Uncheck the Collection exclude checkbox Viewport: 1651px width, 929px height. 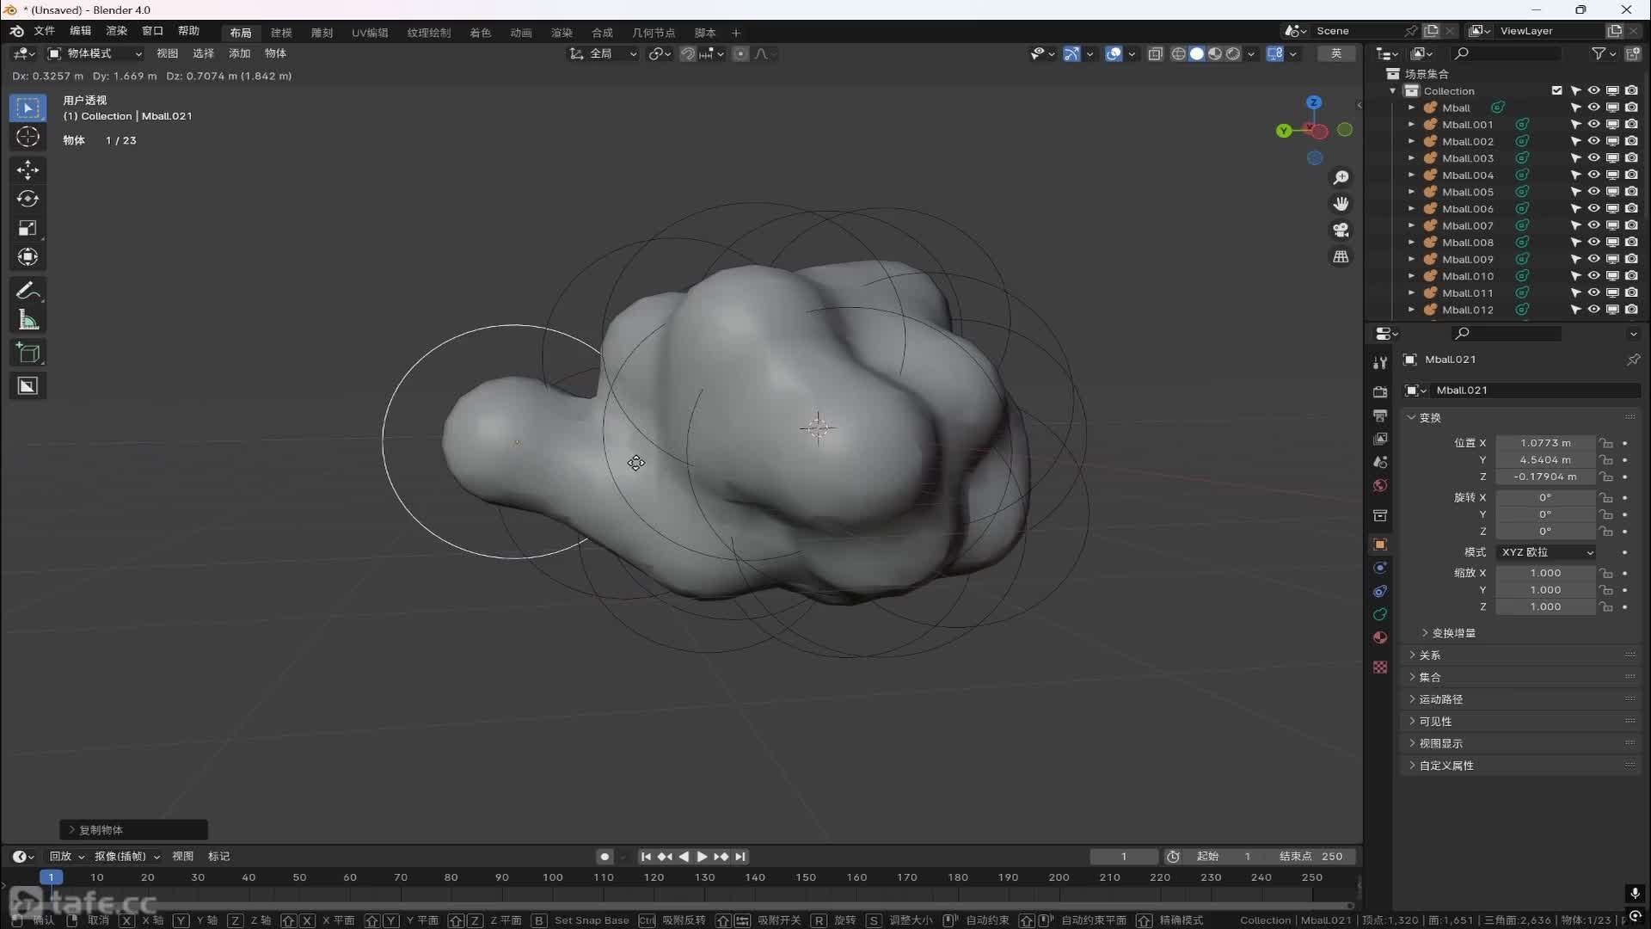[x=1556, y=90]
